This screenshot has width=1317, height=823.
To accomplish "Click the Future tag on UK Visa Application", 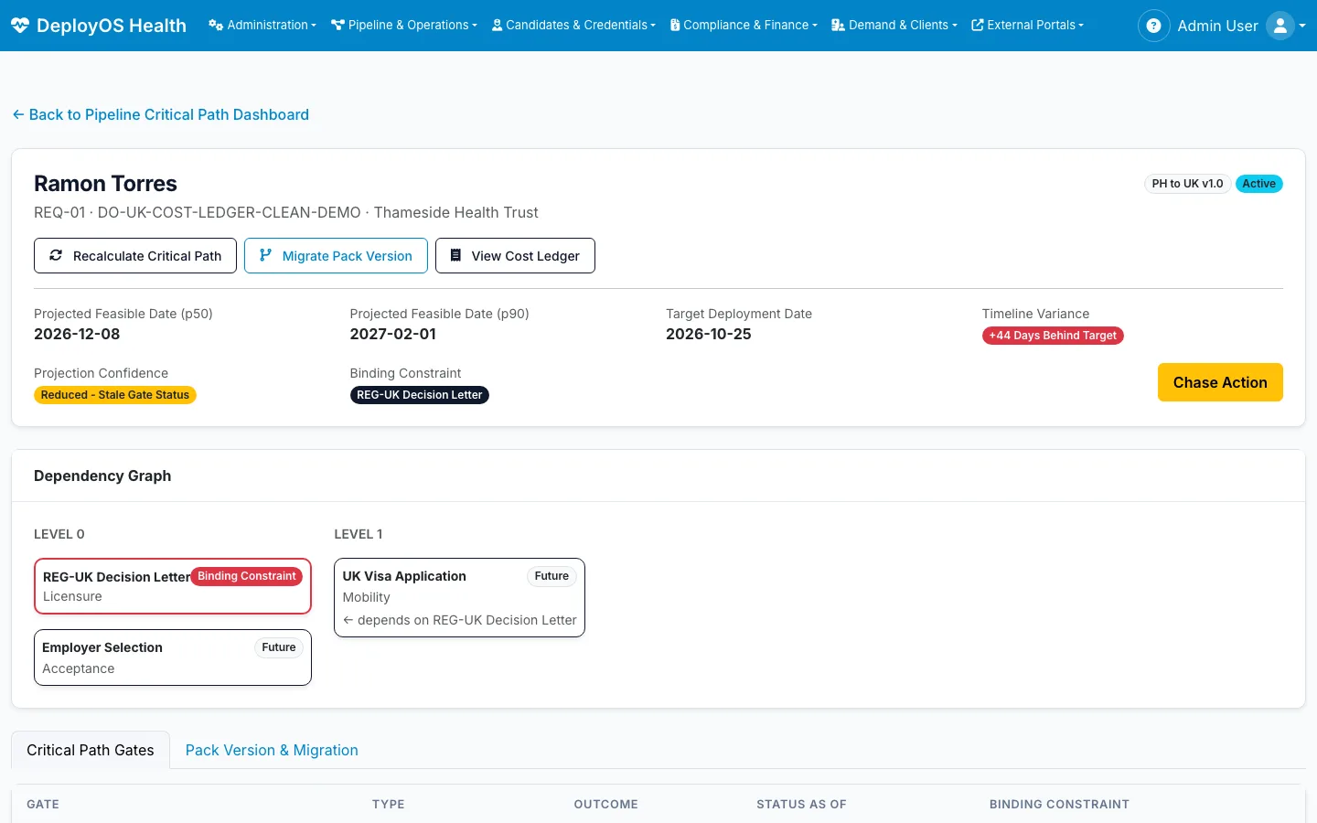I will pyautogui.click(x=551, y=576).
